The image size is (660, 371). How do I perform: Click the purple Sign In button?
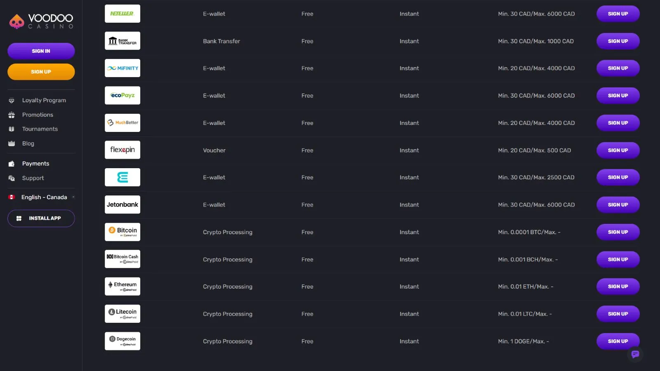click(41, 51)
